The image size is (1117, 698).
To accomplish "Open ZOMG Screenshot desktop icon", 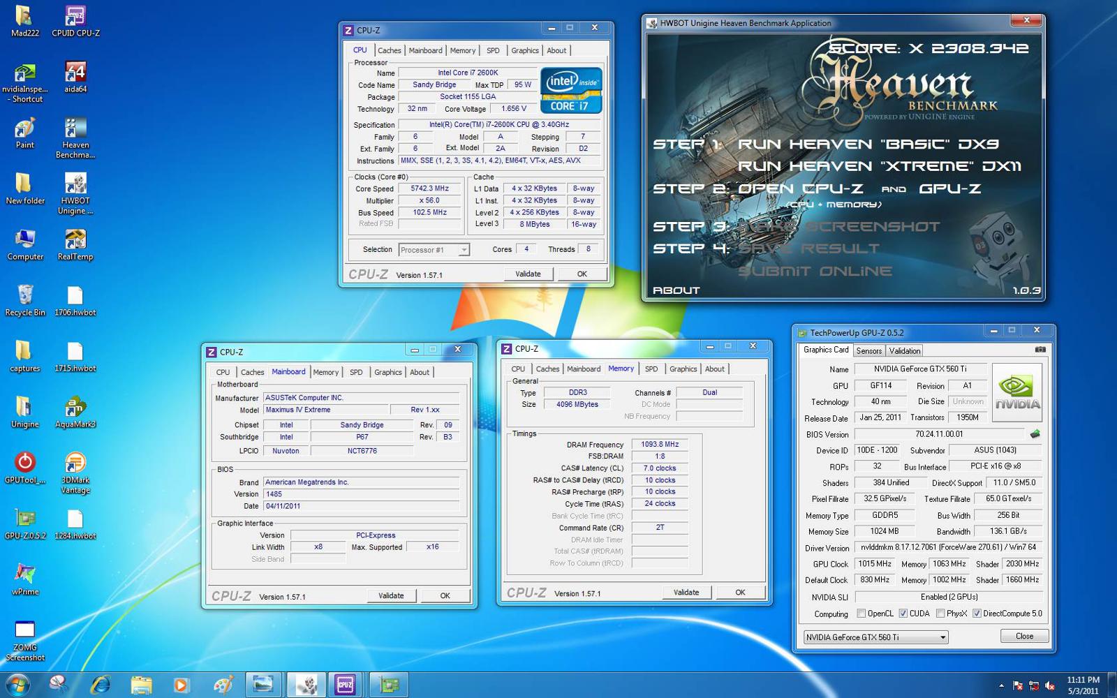I will pos(25,640).
